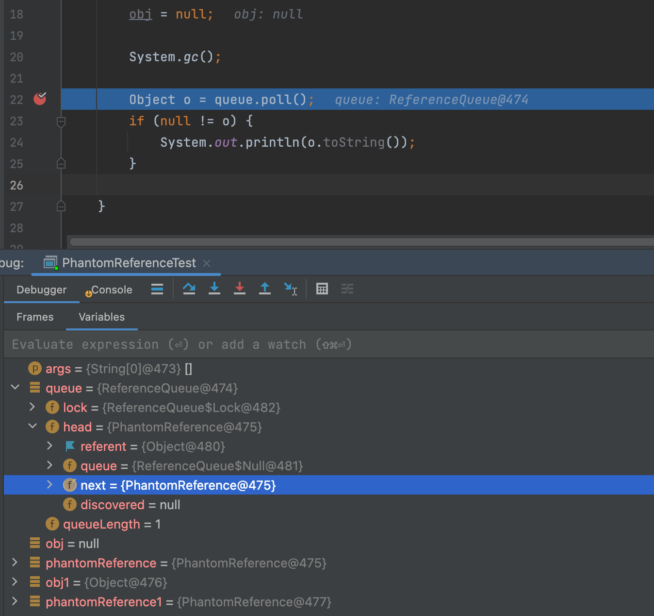Click the inline hint ReferenceQueue@474
Image resolution: width=654 pixels, height=616 pixels.
pyautogui.click(x=458, y=100)
